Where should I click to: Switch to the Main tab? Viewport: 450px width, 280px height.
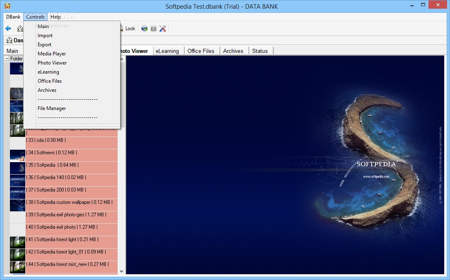pyautogui.click(x=12, y=51)
